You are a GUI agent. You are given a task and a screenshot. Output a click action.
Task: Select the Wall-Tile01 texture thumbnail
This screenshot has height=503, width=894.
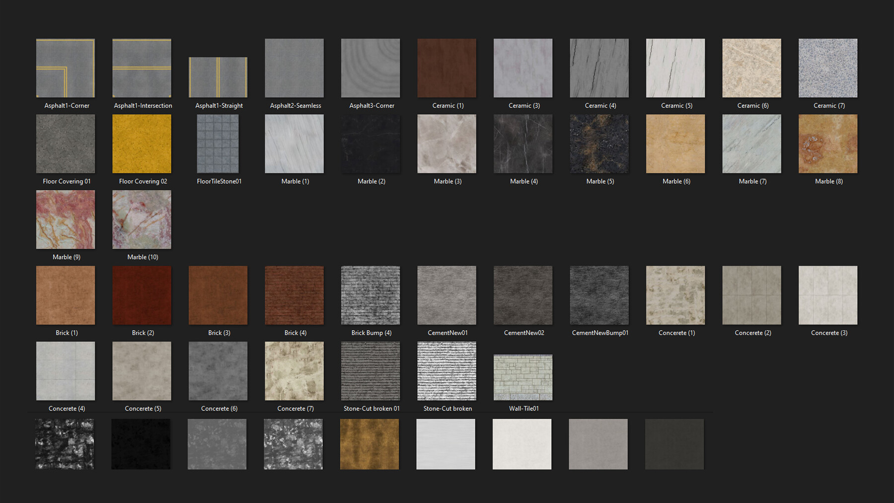523,377
